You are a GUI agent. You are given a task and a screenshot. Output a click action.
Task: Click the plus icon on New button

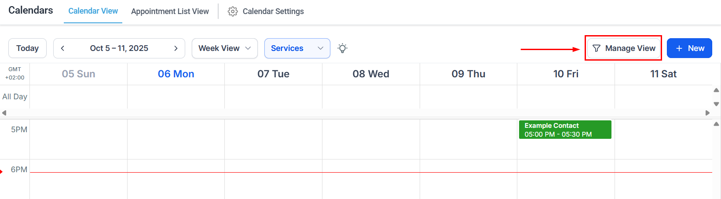pyautogui.click(x=679, y=48)
